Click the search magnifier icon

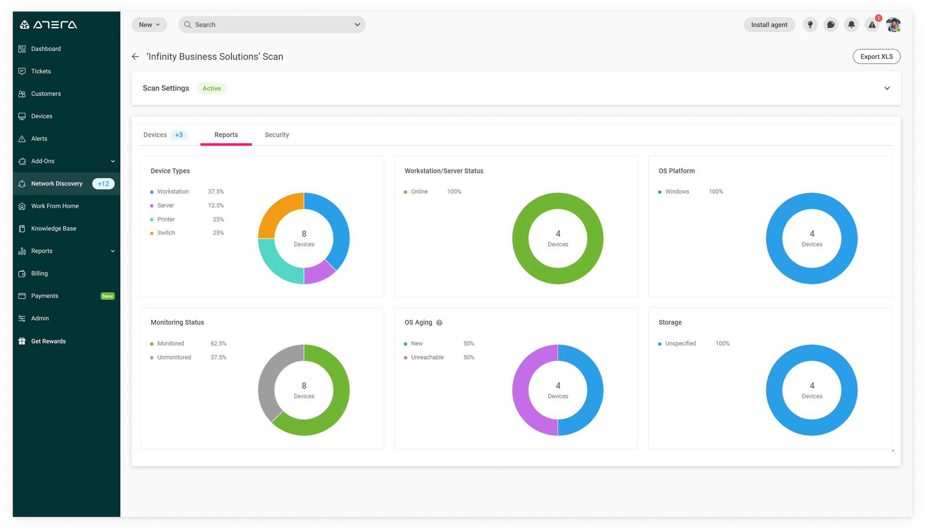(188, 25)
